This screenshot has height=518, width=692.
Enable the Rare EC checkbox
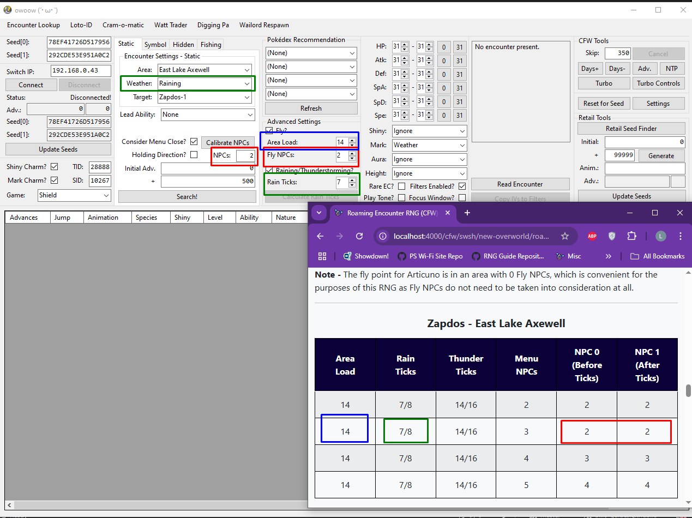[401, 186]
